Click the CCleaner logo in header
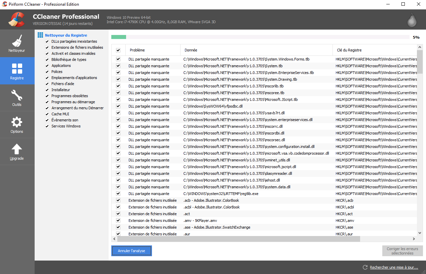The width and height of the screenshot is (426, 274). coord(16,19)
